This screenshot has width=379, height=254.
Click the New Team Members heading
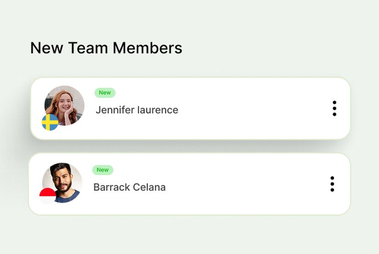[x=106, y=48]
